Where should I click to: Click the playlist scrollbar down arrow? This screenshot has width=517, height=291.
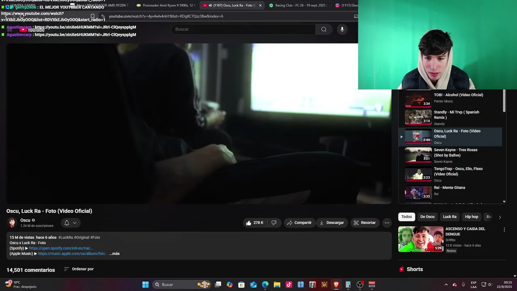point(504,201)
